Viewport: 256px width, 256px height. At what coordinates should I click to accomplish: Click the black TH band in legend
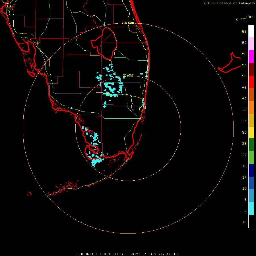click(x=251, y=221)
